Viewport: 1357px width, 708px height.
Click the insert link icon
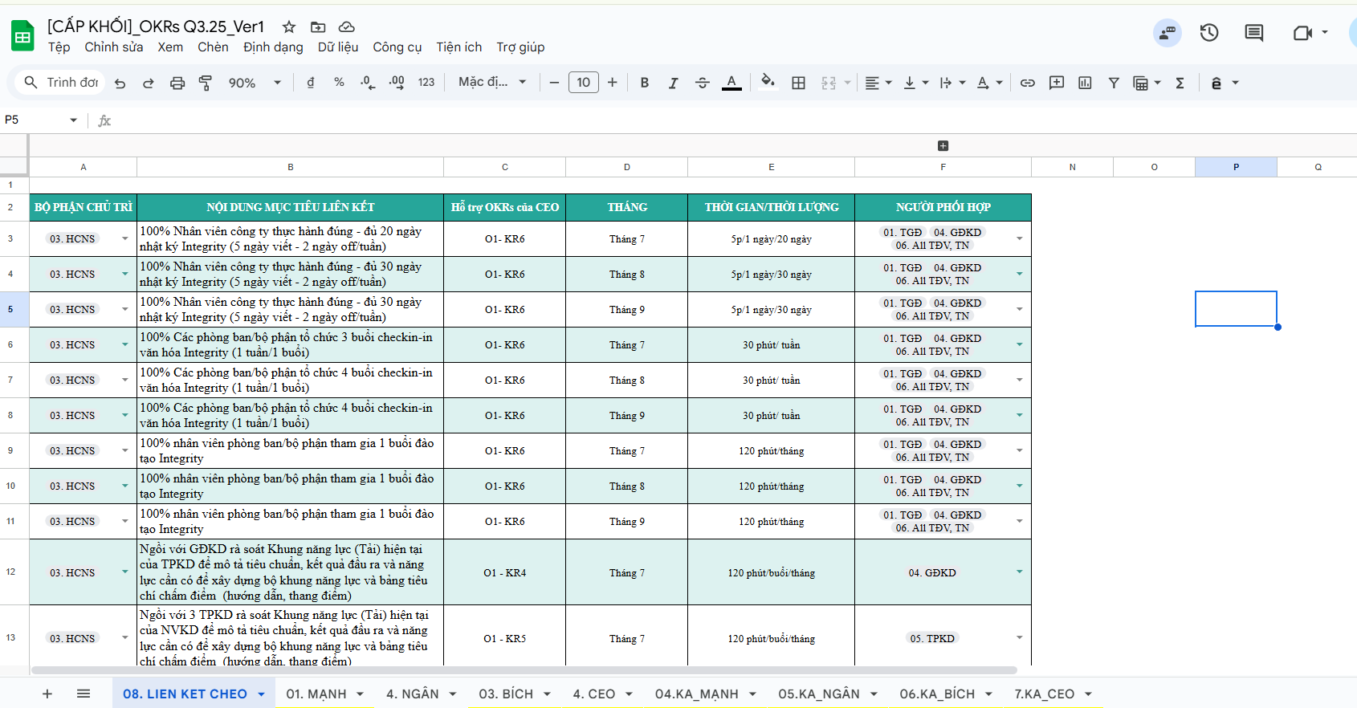[1027, 83]
